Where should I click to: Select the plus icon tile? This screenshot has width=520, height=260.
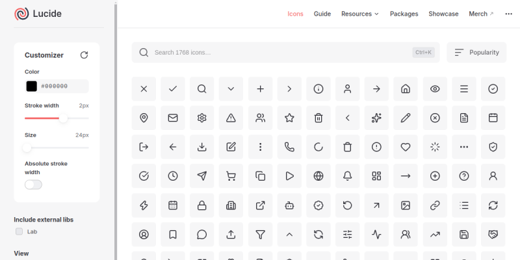pyautogui.click(x=261, y=88)
